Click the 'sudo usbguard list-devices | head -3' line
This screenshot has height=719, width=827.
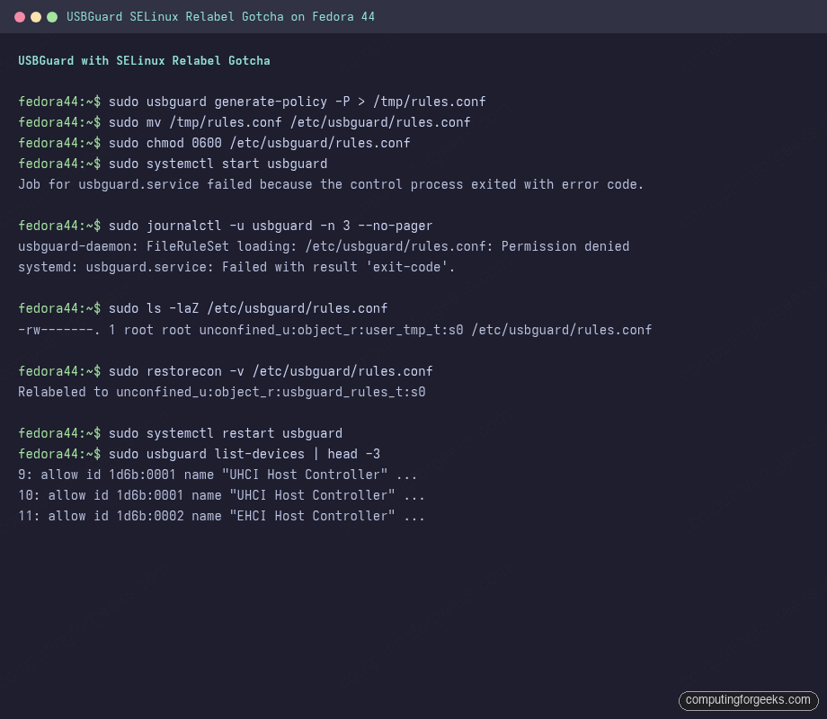pyautogui.click(x=200, y=454)
